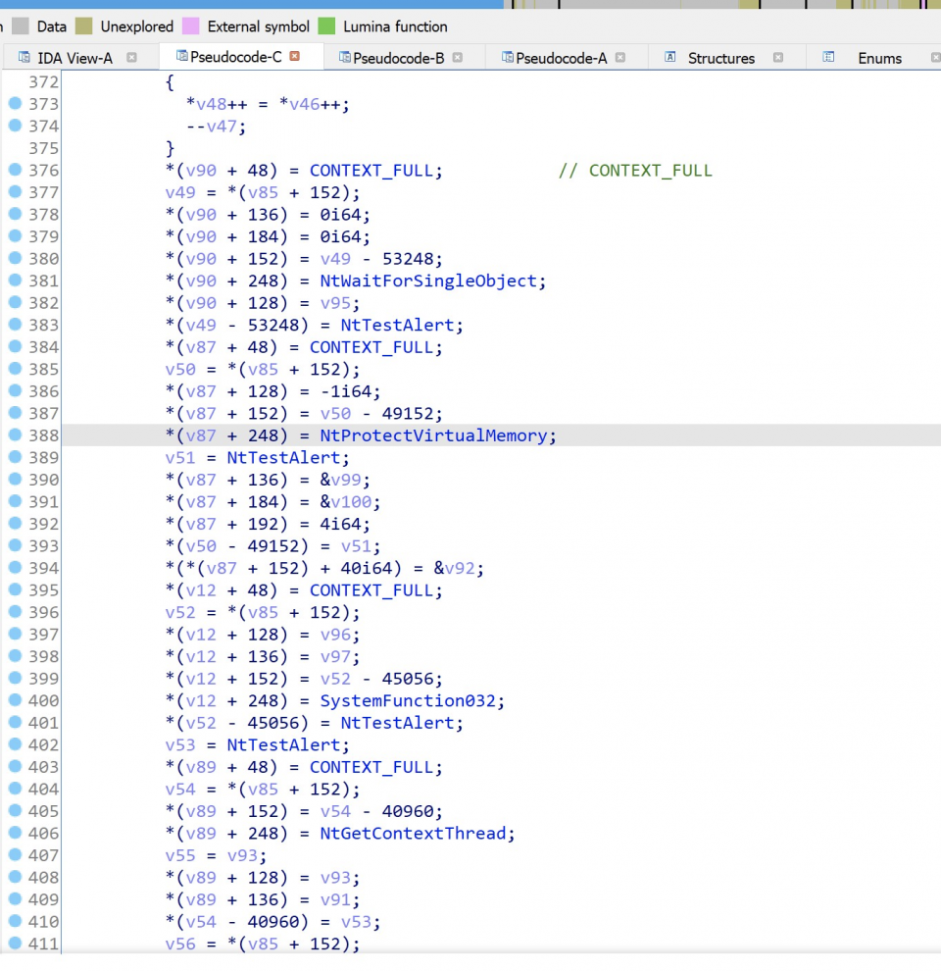Image resolution: width=941 pixels, height=971 pixels.
Task: Click NtTestAlert on line 401
Action: pyautogui.click(x=397, y=723)
